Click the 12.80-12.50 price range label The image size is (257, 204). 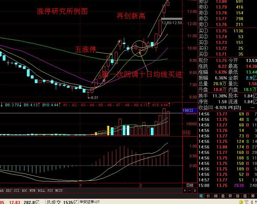point(172,23)
